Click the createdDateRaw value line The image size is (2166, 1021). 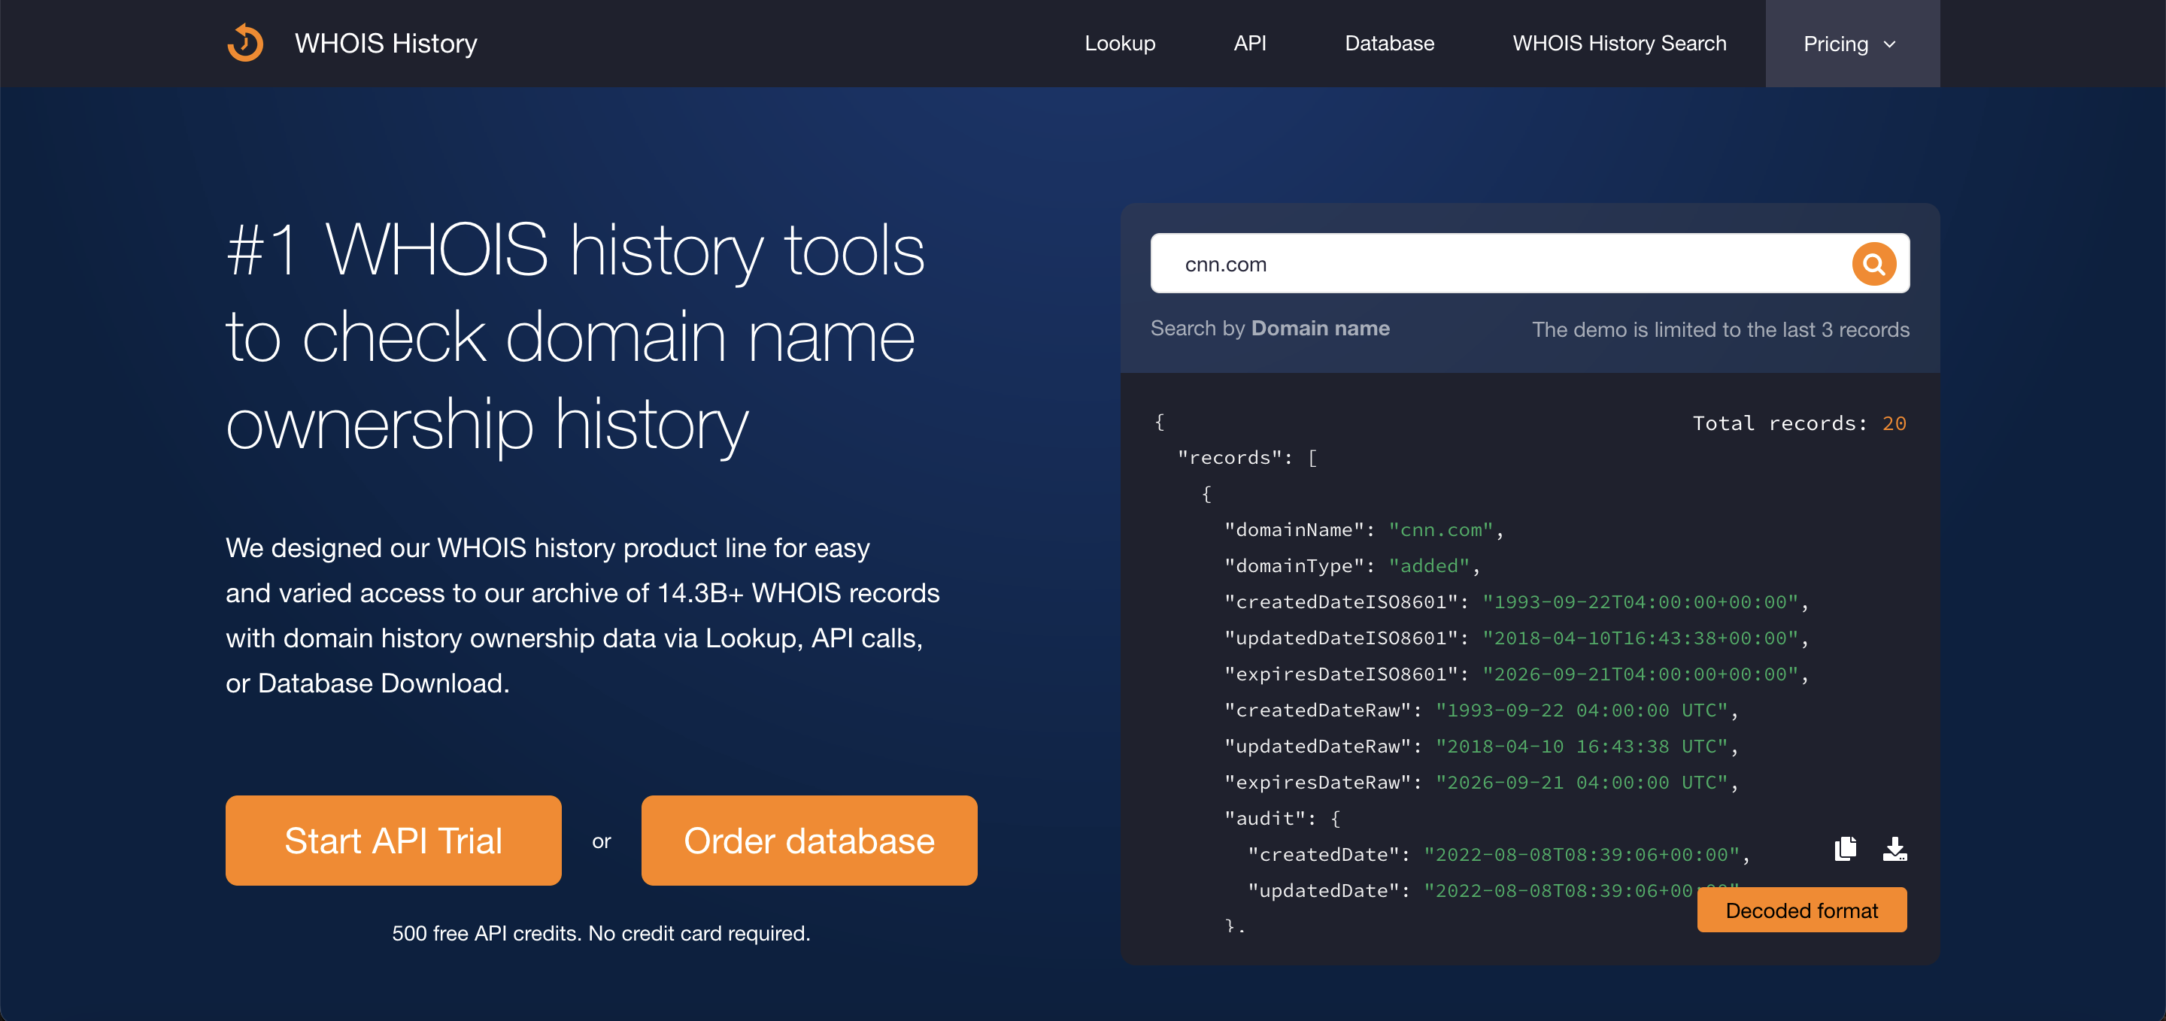click(x=1481, y=711)
